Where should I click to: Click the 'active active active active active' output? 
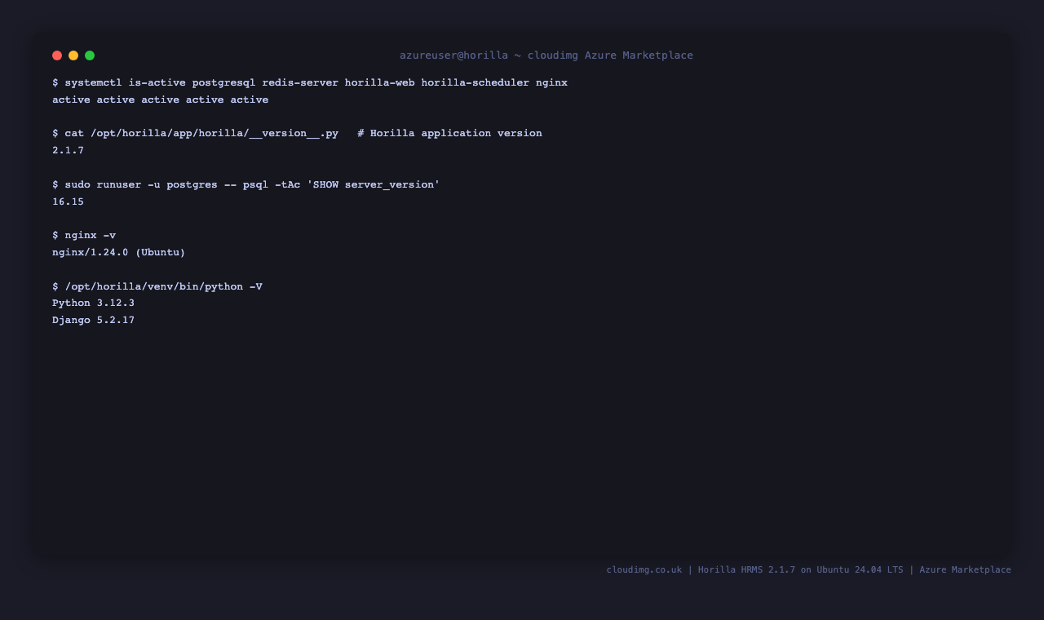161,100
